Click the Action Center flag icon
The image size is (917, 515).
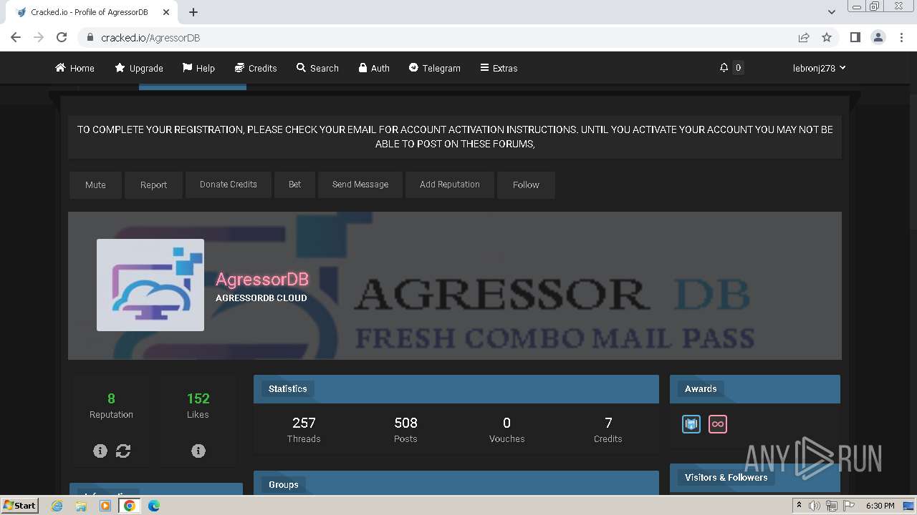[848, 506]
